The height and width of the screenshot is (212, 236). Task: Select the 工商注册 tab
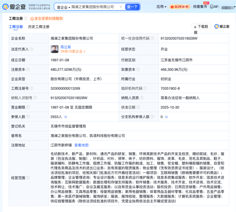coord(16,27)
